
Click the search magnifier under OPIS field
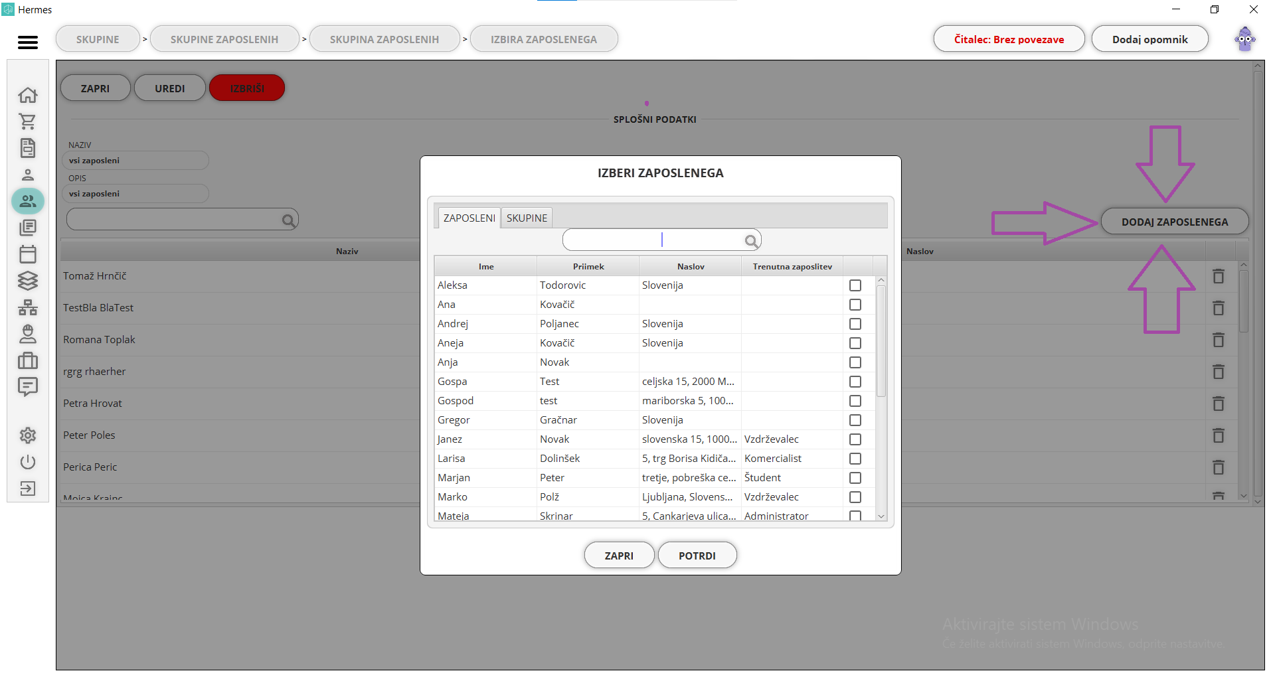(288, 220)
